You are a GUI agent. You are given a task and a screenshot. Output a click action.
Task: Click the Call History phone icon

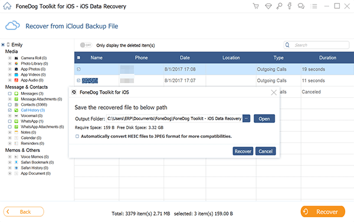(17, 110)
